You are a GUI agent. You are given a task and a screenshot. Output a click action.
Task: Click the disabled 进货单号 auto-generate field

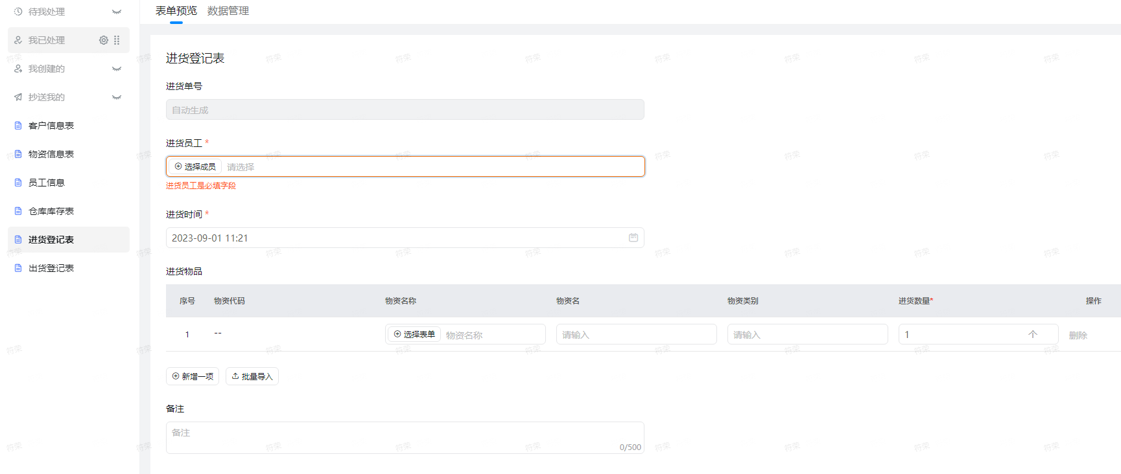pos(405,109)
